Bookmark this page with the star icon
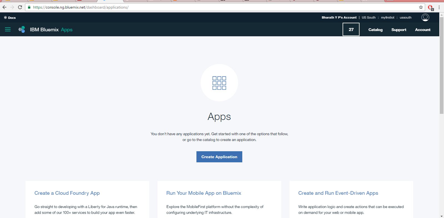Screen dimensions: 444x218 tap(421, 7)
